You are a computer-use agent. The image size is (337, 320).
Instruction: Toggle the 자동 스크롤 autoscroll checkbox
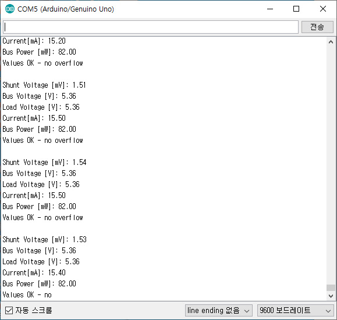click(x=9, y=310)
